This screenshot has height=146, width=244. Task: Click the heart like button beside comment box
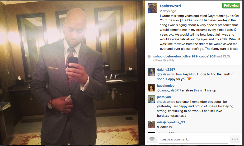pos(152,139)
